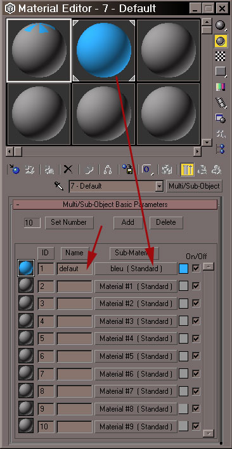Open the blue color swatch for ID 1

(x=183, y=269)
